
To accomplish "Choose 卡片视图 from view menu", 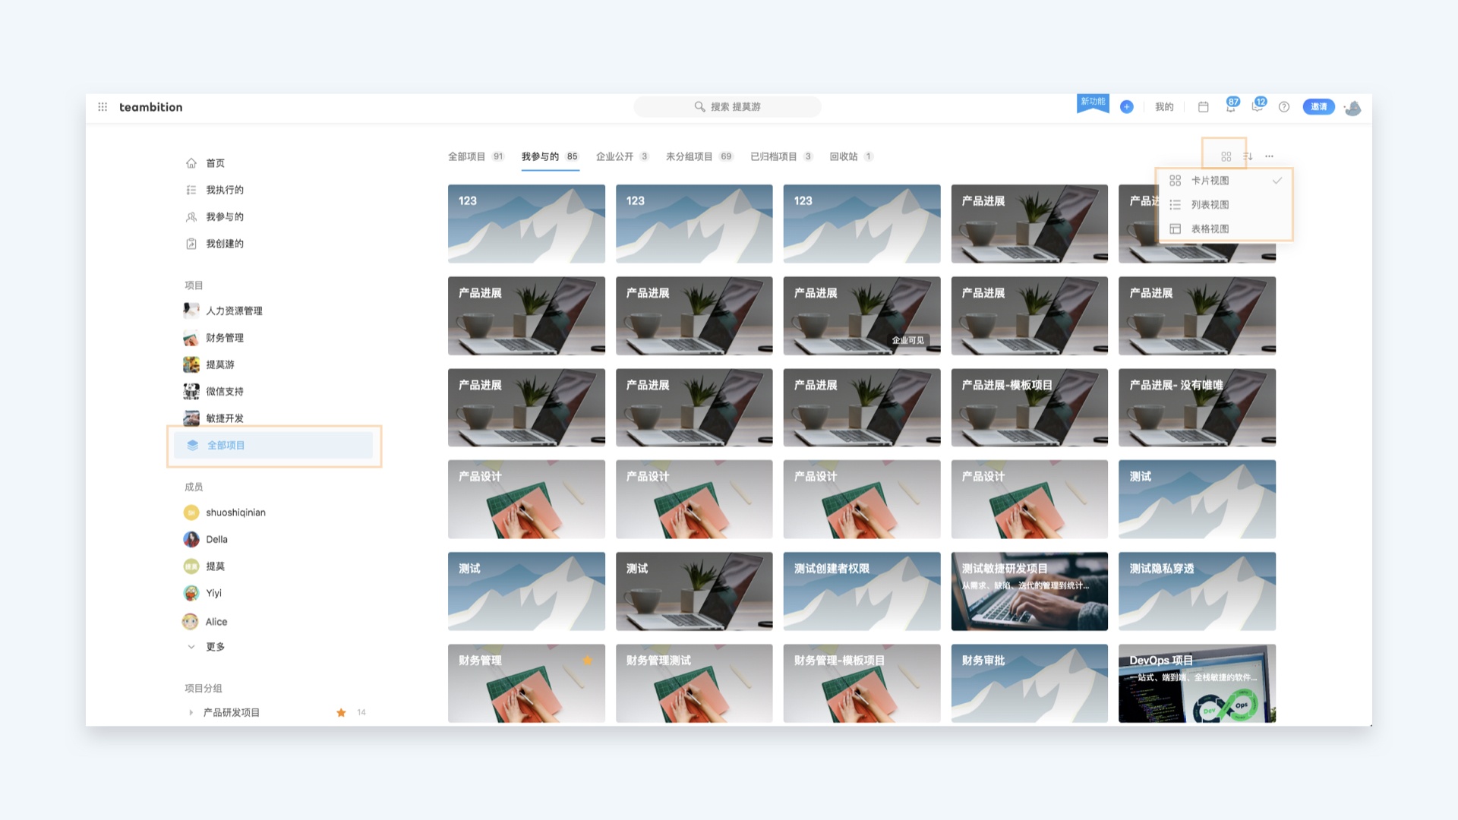I will coord(1224,181).
